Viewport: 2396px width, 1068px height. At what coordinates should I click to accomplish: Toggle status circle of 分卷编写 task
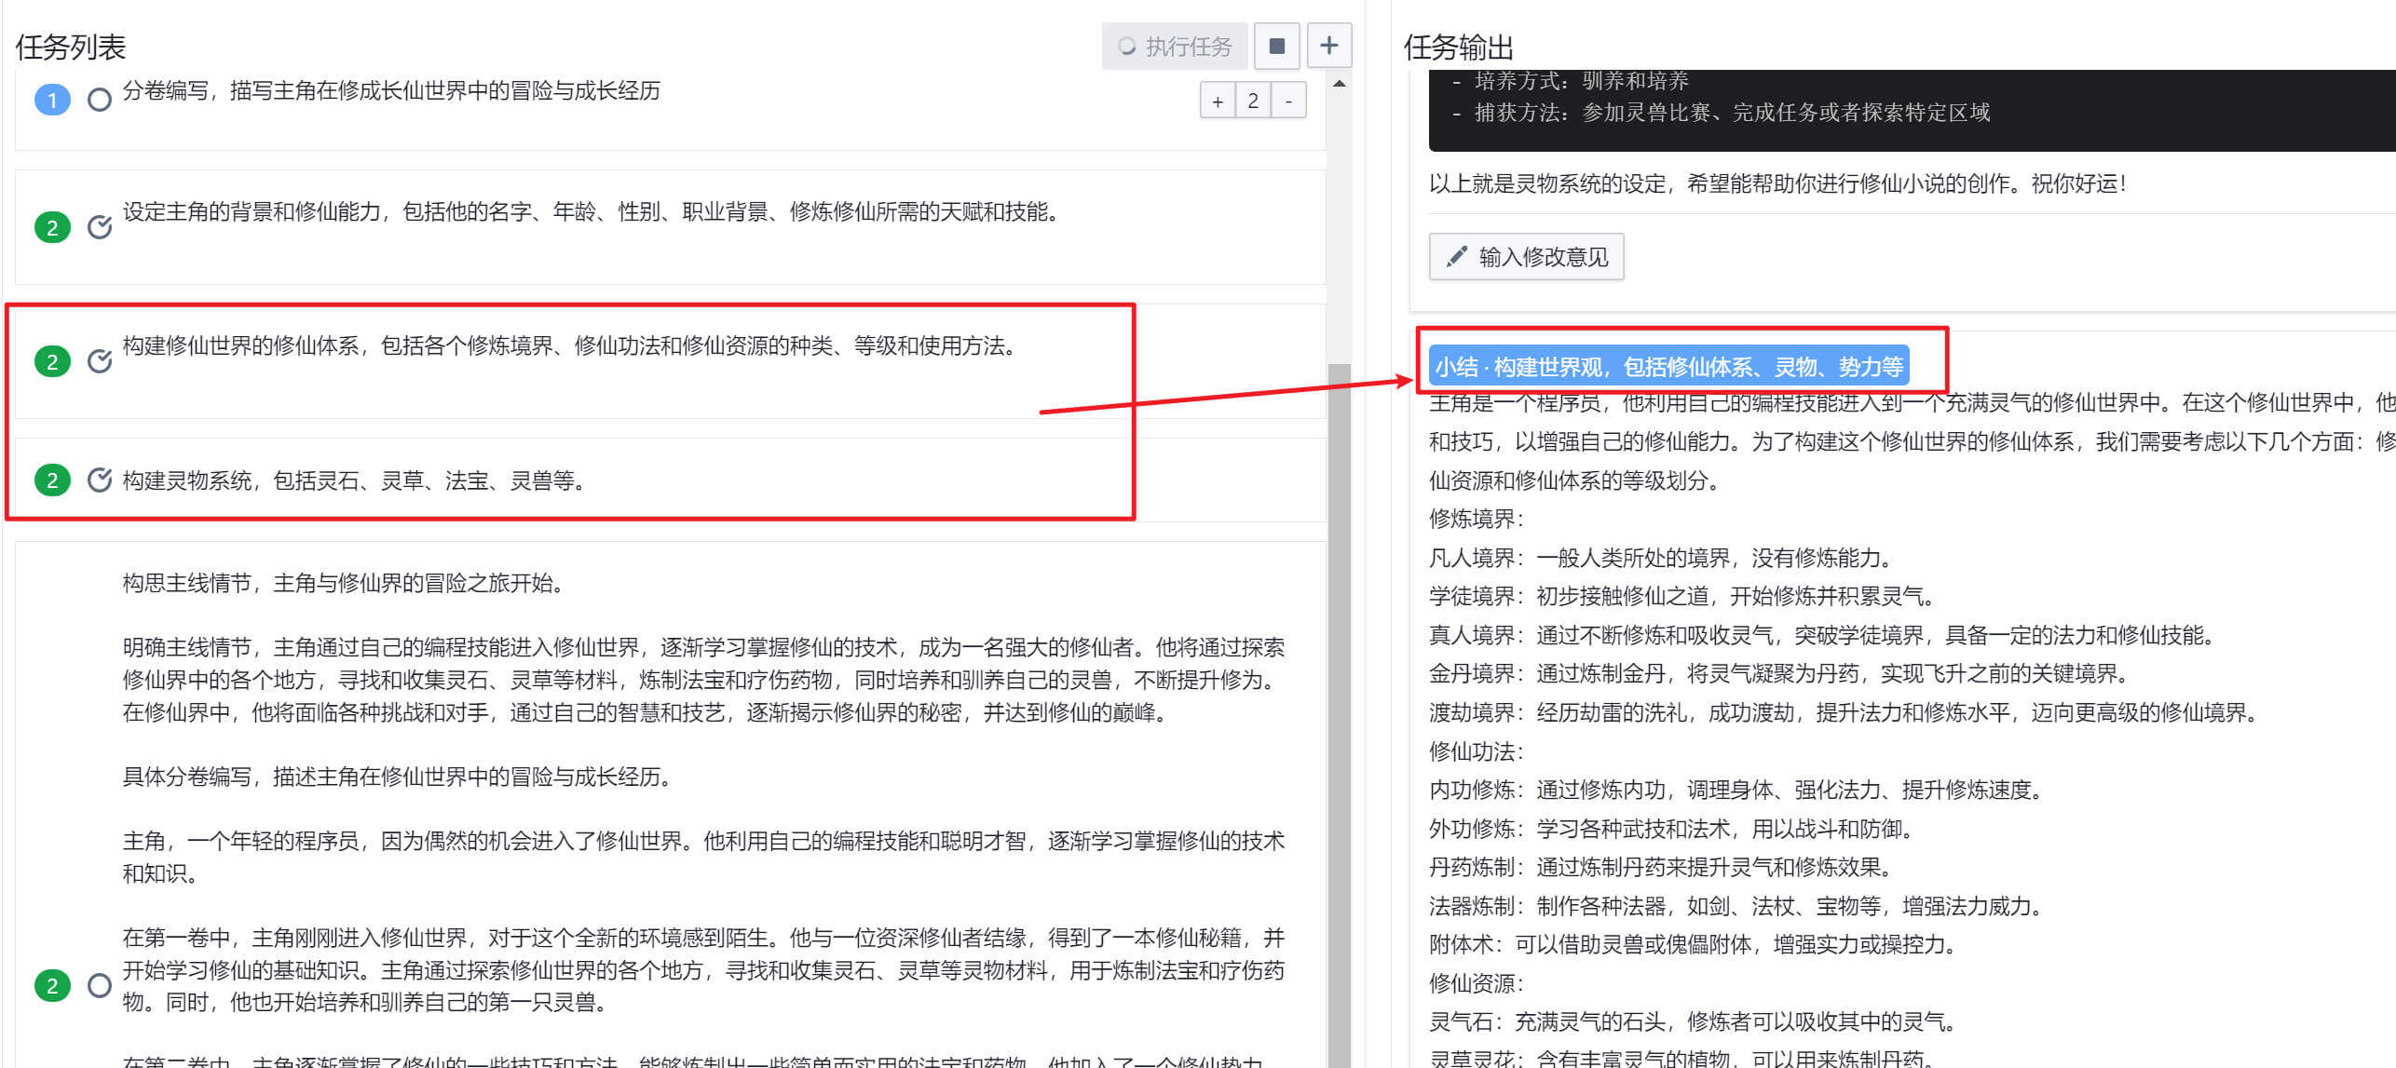(100, 100)
